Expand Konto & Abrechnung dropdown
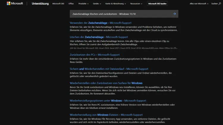The image size is (223, 125). click(x=115, y=4)
